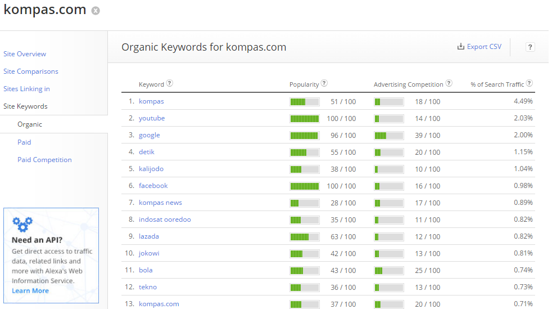Open the indosat ooredoo keyword link

point(165,220)
